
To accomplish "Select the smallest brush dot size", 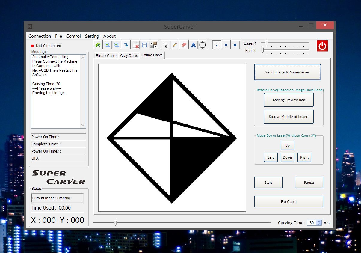I will (217, 45).
